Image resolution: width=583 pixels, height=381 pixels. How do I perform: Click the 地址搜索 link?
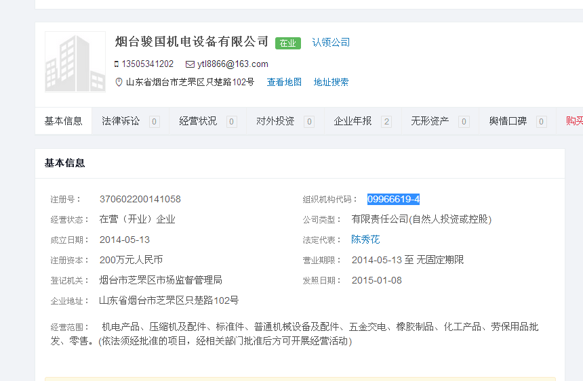point(331,83)
